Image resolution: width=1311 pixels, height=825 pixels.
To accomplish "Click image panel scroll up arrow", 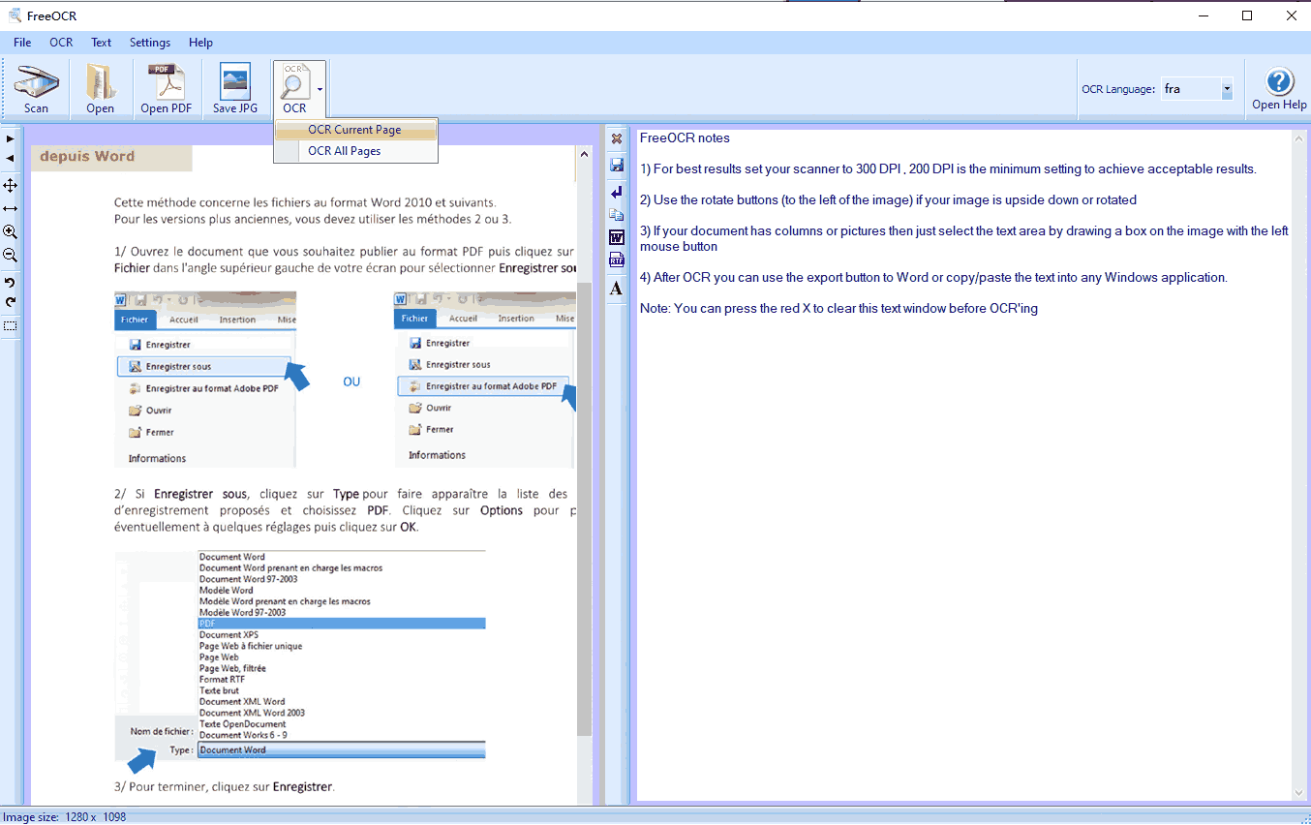I will [584, 153].
